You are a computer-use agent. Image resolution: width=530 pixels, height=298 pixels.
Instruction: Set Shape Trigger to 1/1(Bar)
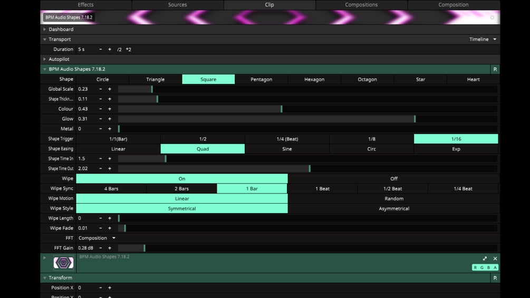click(x=118, y=139)
